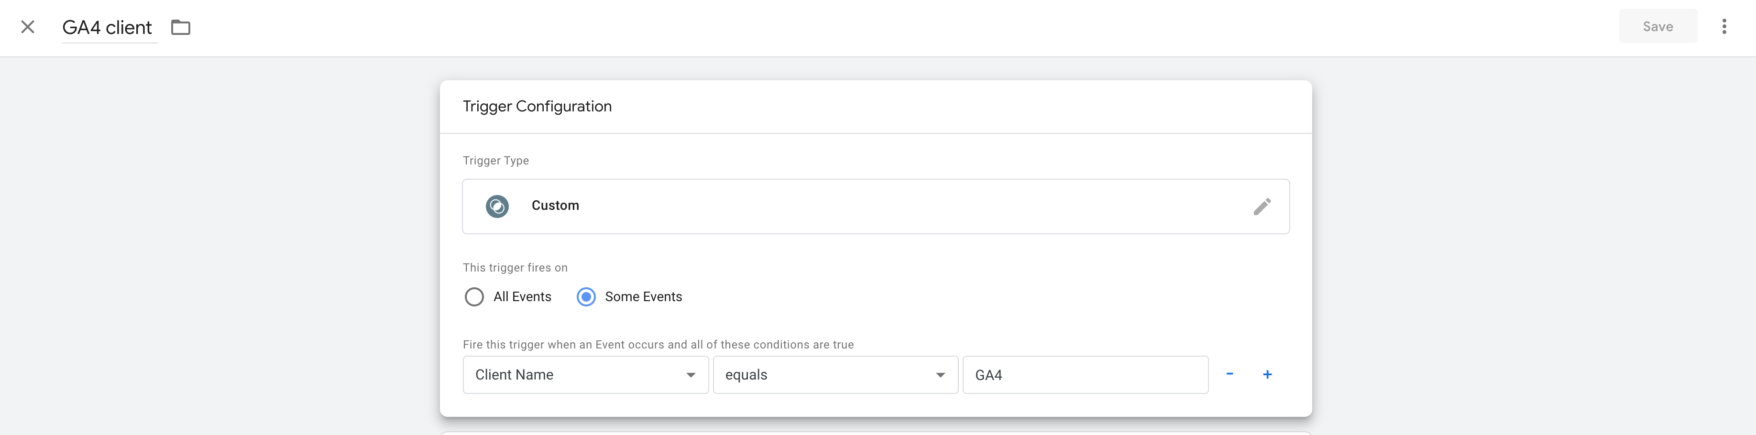Click the X to close the trigger editor
1756x435 pixels.
[x=27, y=27]
